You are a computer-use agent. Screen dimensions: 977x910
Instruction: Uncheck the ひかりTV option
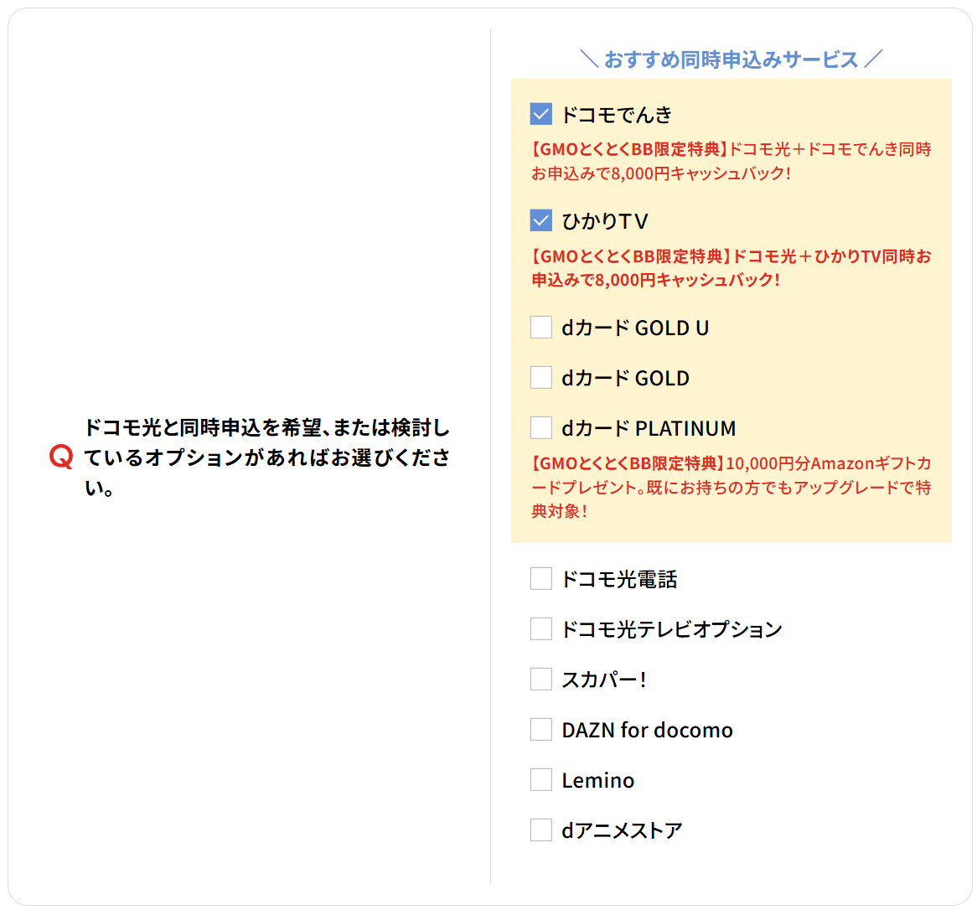click(540, 220)
